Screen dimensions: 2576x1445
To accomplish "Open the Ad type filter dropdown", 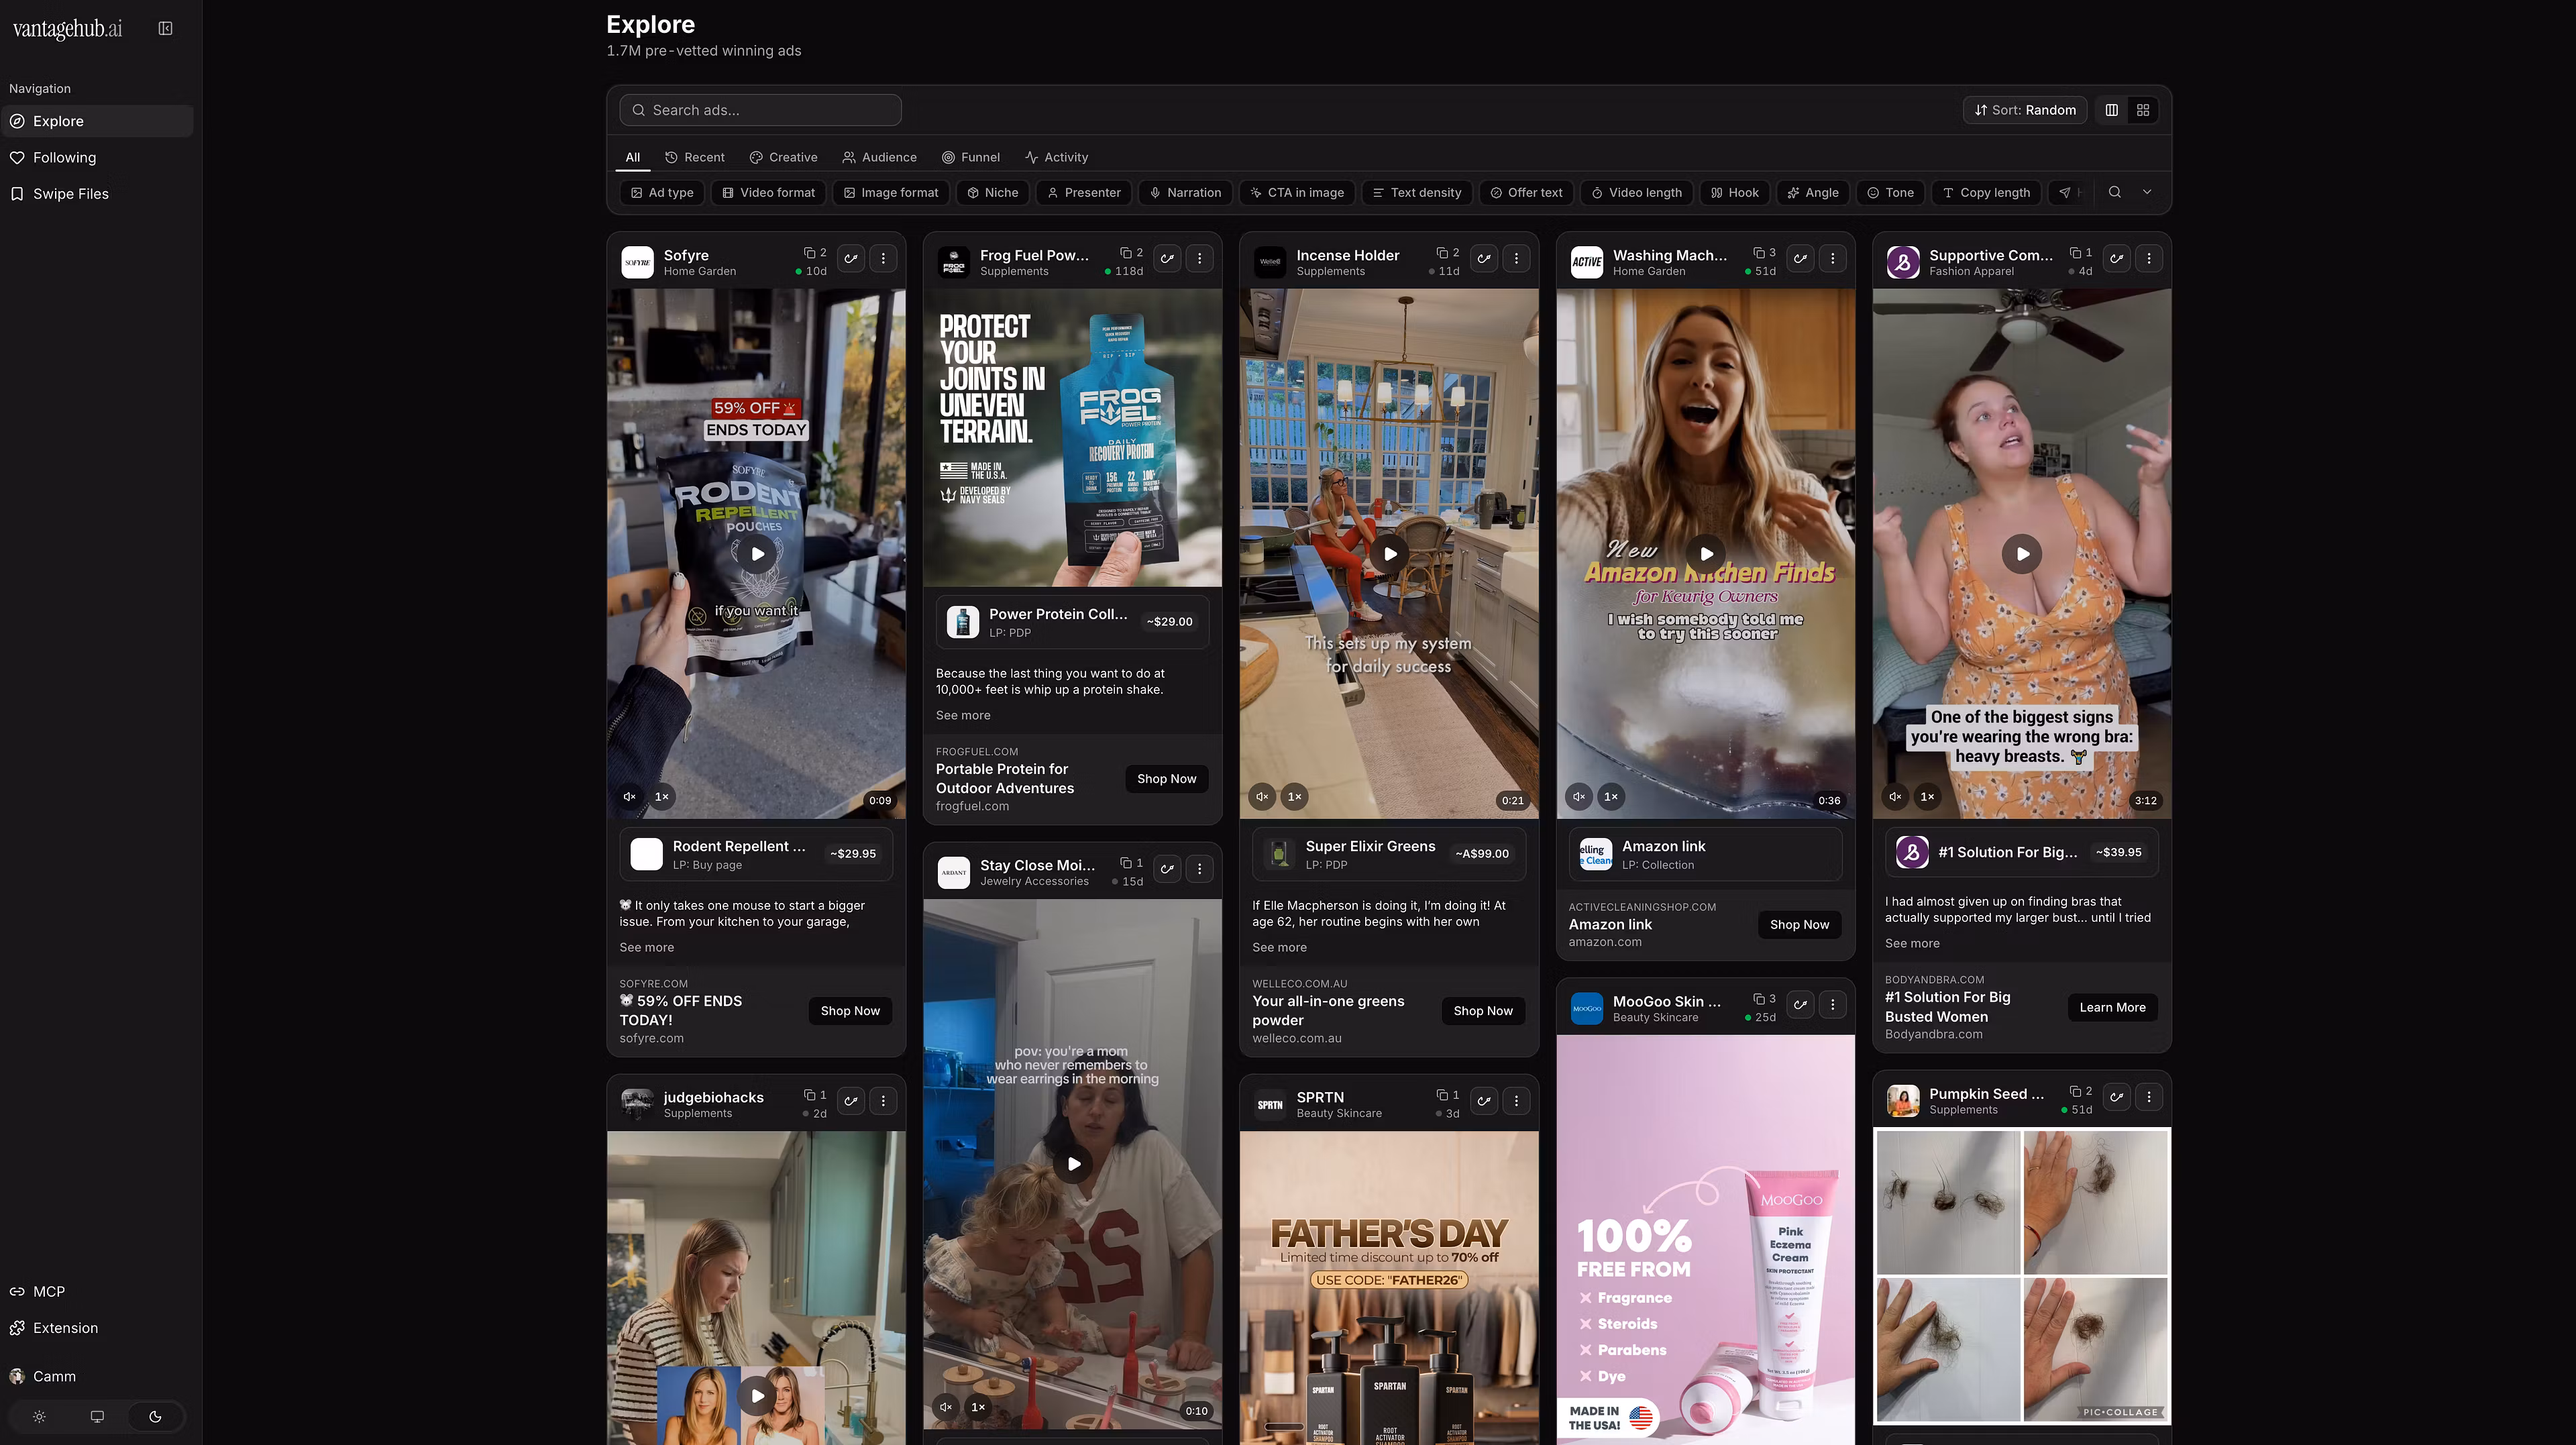I will pyautogui.click(x=662, y=192).
